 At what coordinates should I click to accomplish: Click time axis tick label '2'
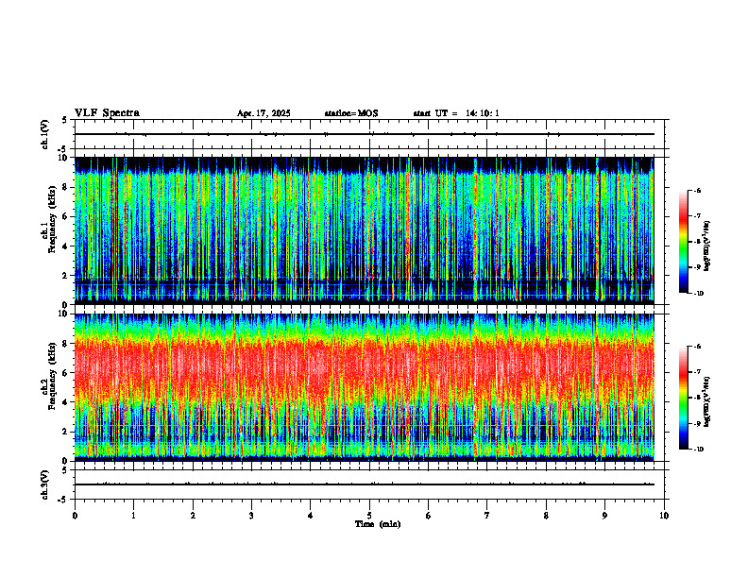tap(193, 516)
